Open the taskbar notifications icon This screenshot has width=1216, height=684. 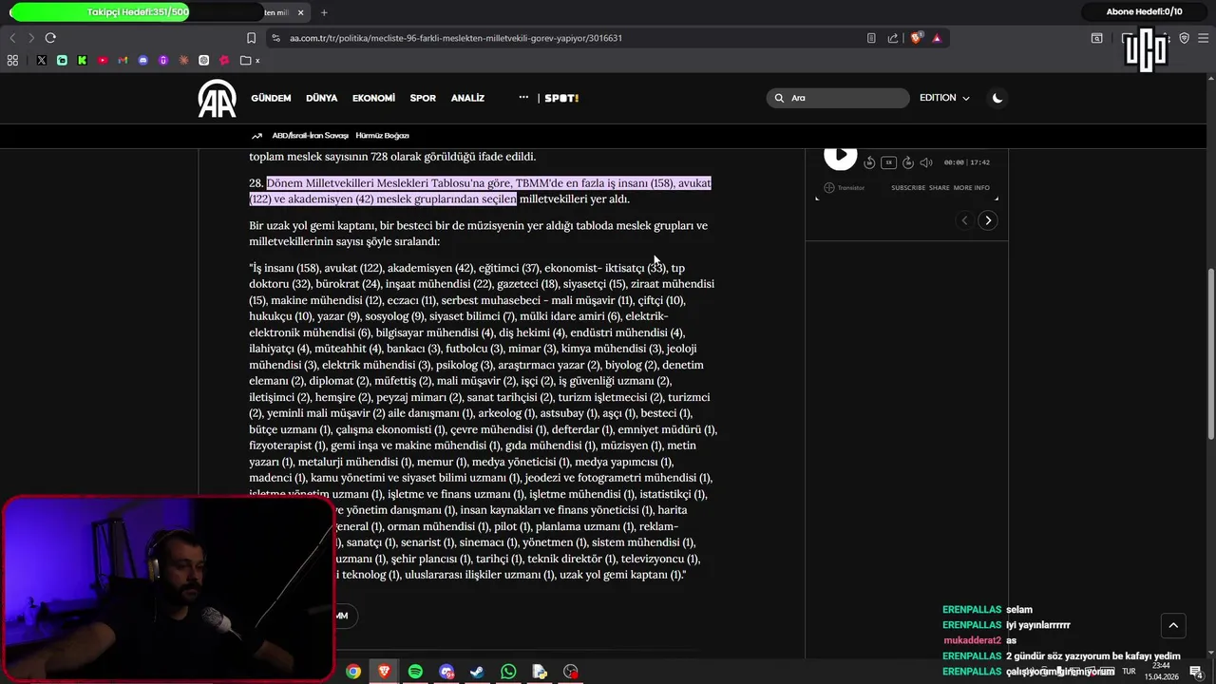coord(1196,672)
